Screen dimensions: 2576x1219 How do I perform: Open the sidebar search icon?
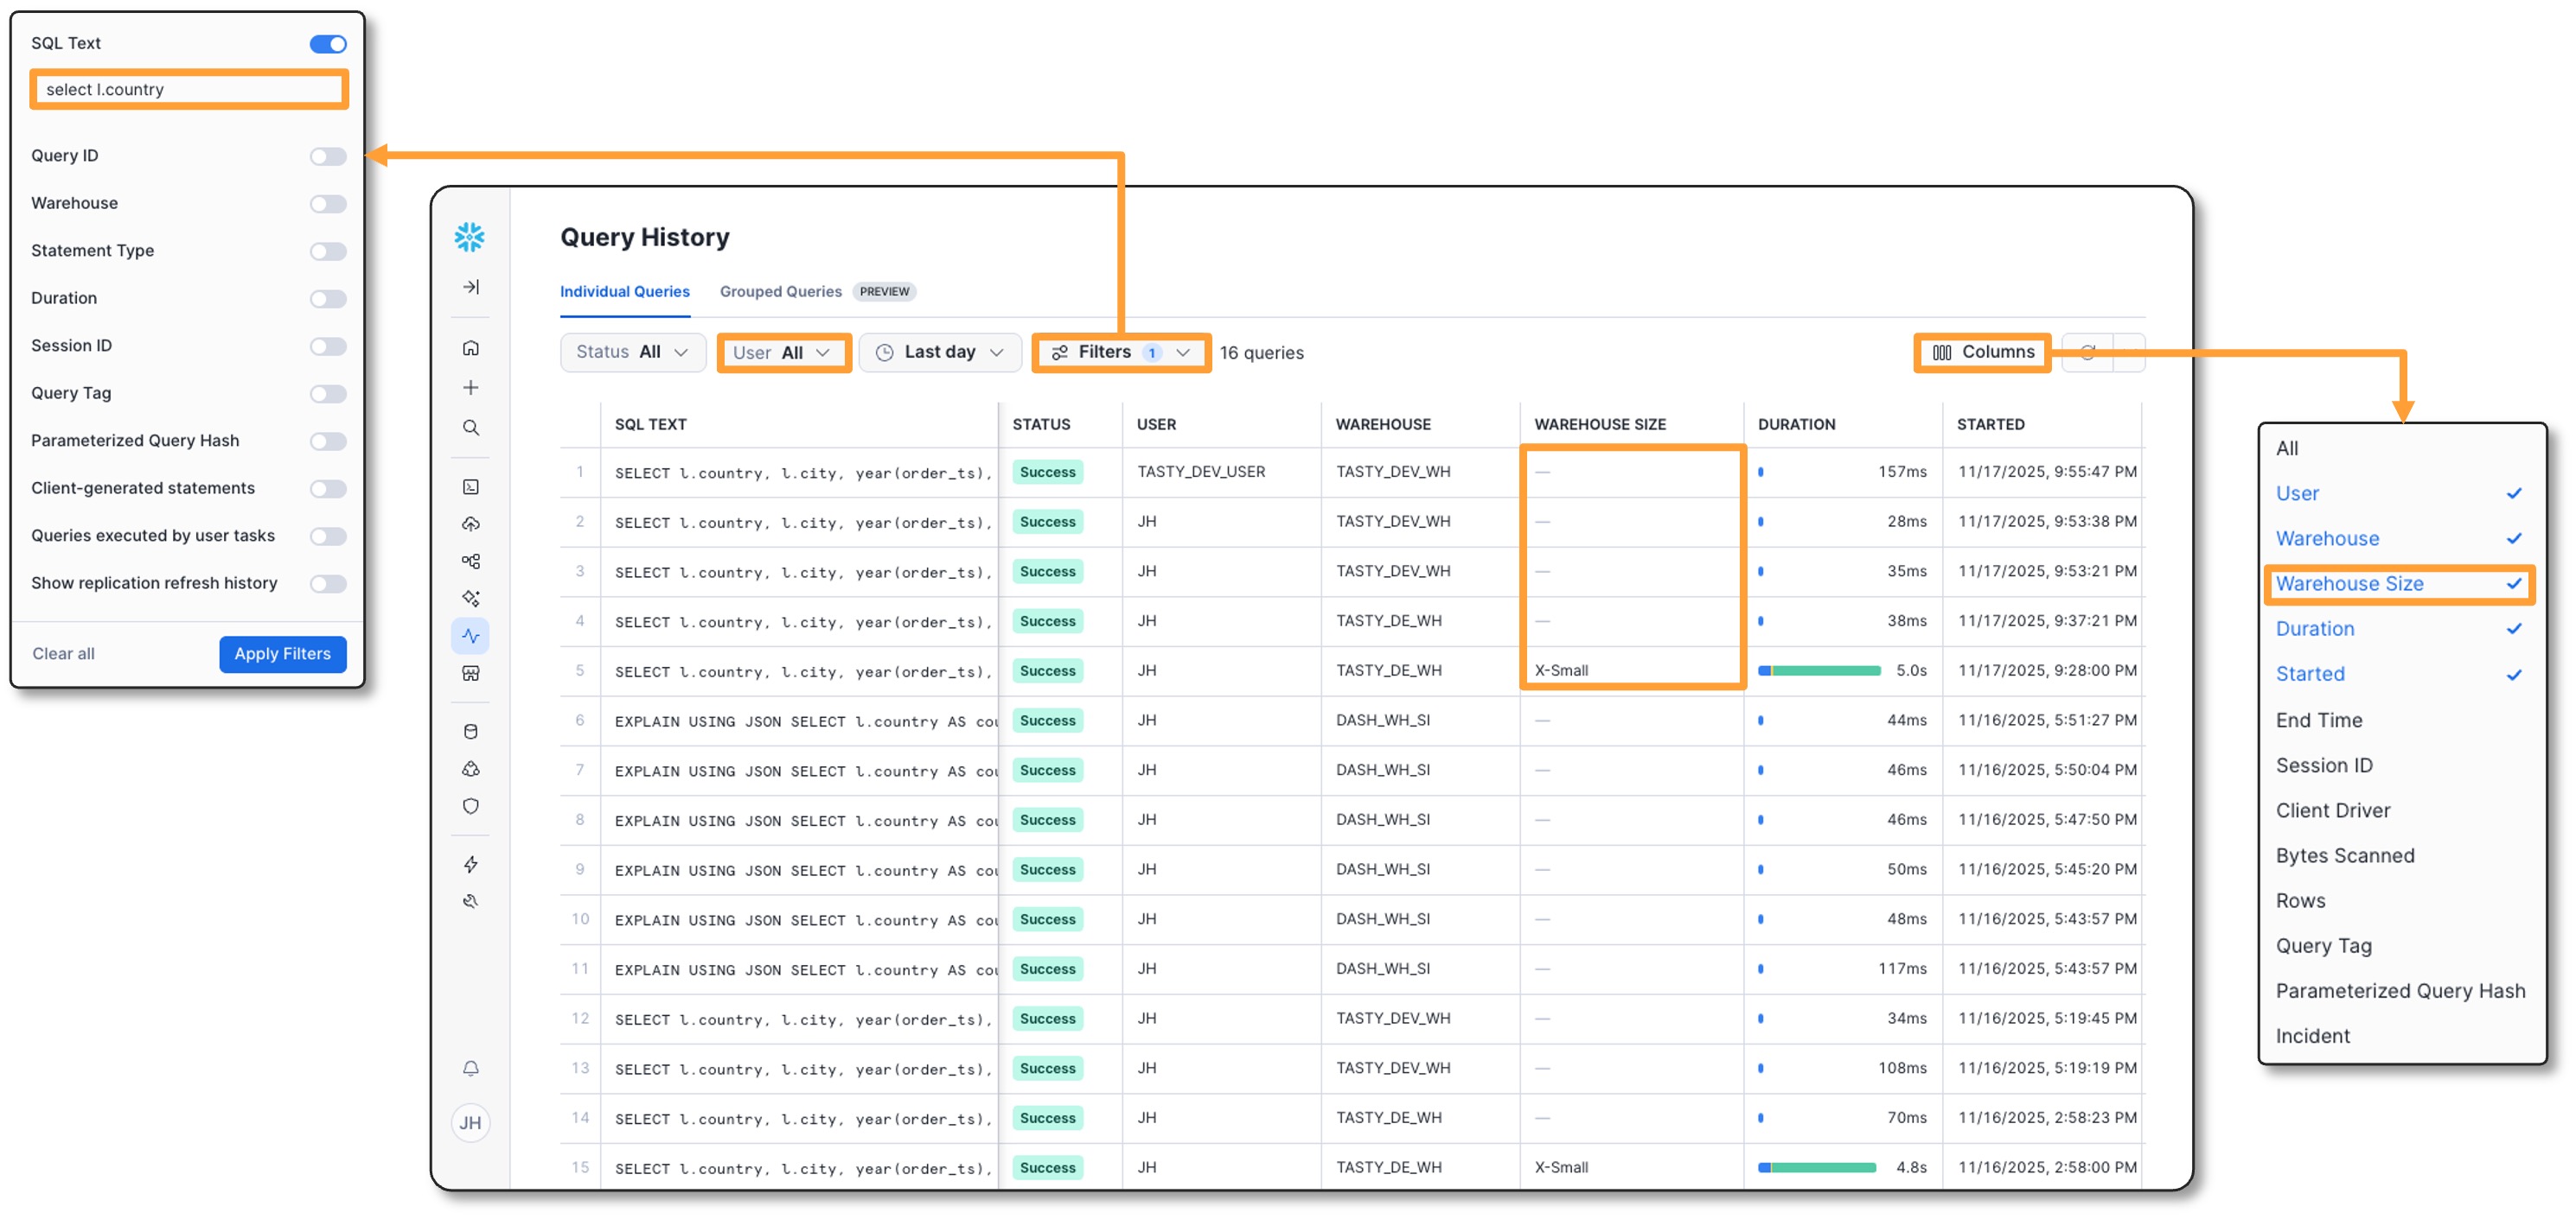[x=471, y=428]
